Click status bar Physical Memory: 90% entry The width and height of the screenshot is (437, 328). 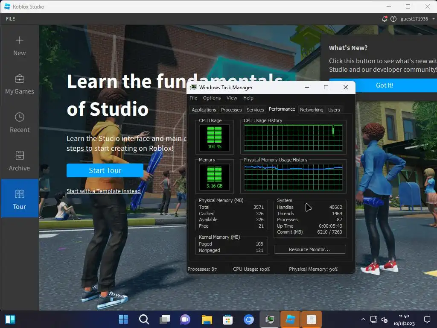tap(313, 269)
